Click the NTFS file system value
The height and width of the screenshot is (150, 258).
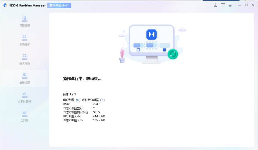[x=96, y=112]
